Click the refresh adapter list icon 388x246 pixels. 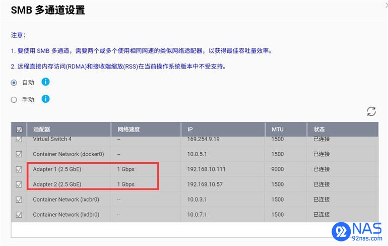pyautogui.click(x=371, y=111)
